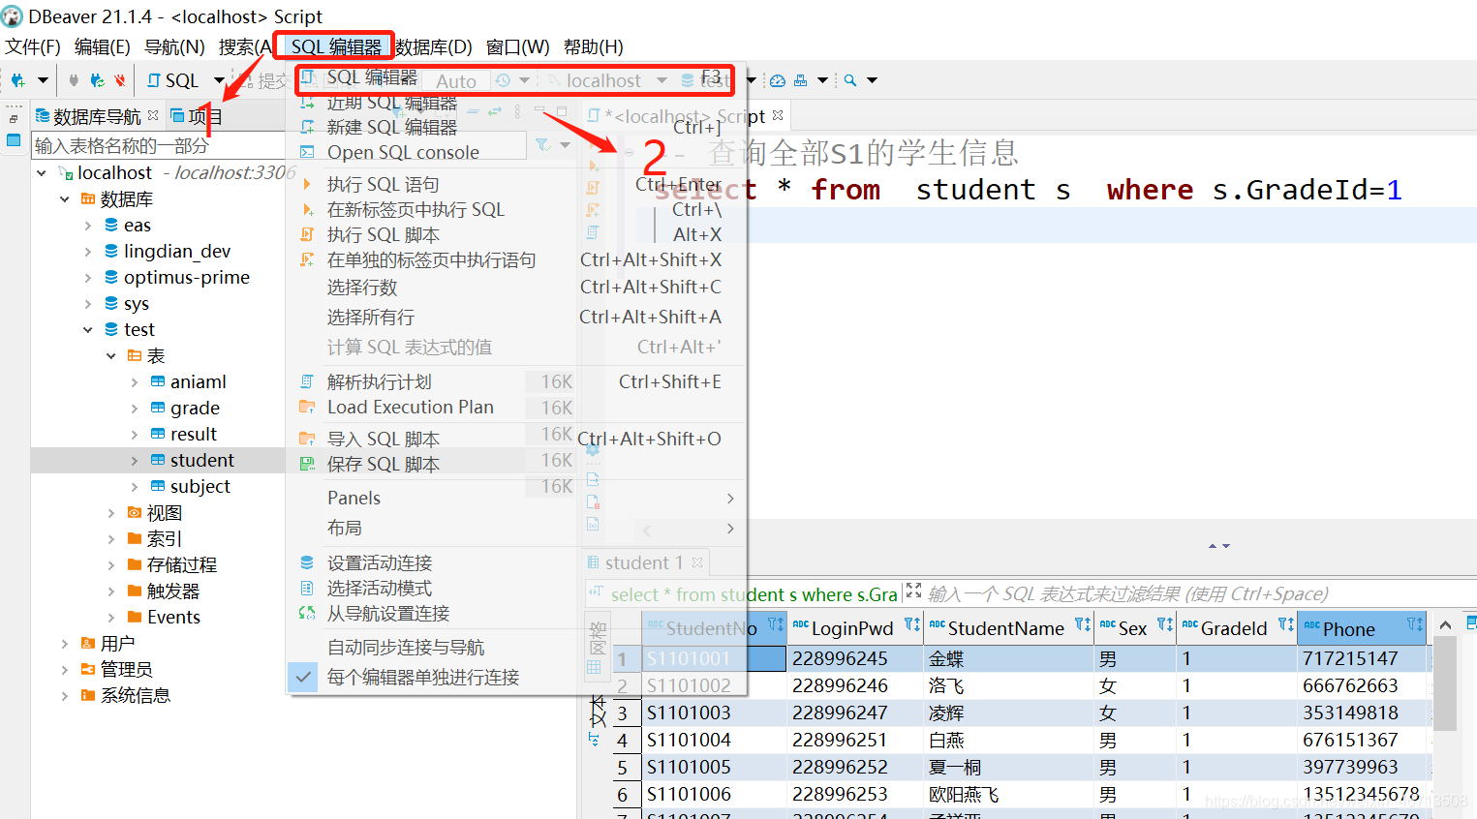Select the result table in navigator
Viewport: 1477px width, 819px height.
pyautogui.click(x=194, y=434)
